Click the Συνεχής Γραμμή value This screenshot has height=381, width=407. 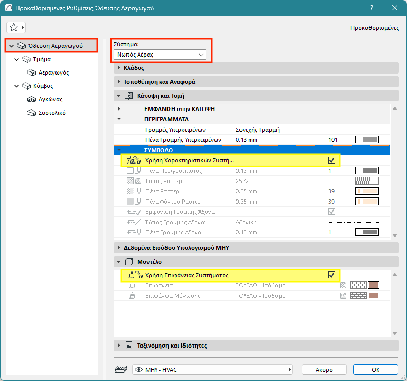pos(257,130)
